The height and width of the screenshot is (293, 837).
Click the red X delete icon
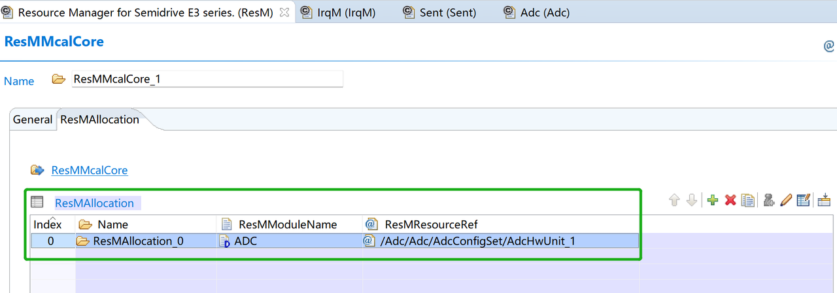pyautogui.click(x=730, y=200)
